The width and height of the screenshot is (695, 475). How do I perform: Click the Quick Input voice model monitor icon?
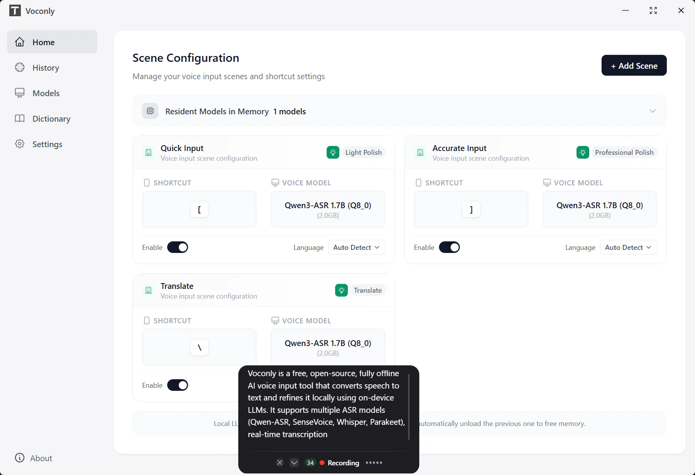[275, 183]
